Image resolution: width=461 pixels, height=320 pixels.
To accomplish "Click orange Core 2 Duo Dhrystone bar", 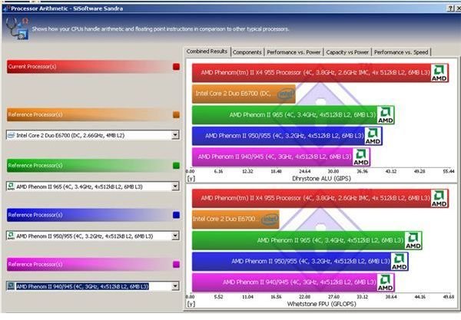I will (x=244, y=94).
